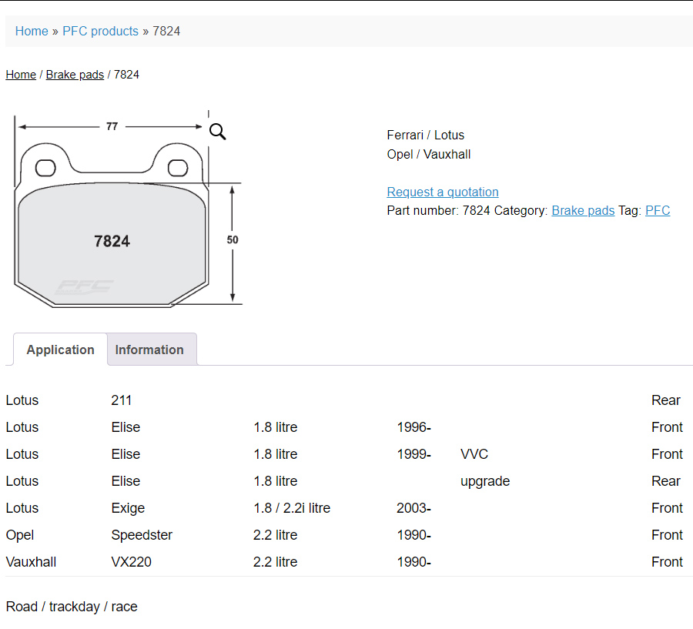693x629 pixels.
Task: Click the 77 width dimension label
Action: pyautogui.click(x=112, y=126)
